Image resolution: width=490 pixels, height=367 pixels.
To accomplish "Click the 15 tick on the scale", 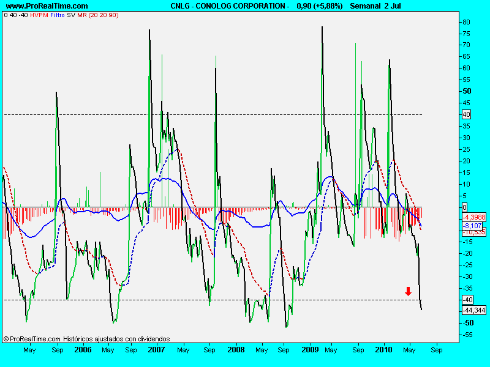I will tap(466, 172).
